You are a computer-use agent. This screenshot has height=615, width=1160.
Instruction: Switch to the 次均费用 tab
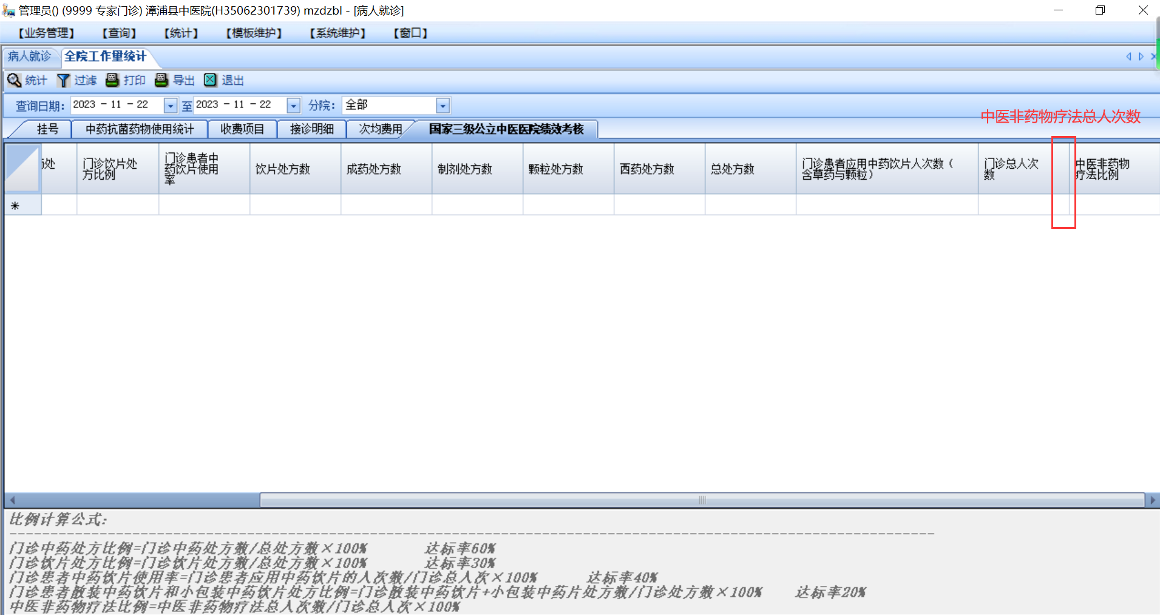(381, 129)
